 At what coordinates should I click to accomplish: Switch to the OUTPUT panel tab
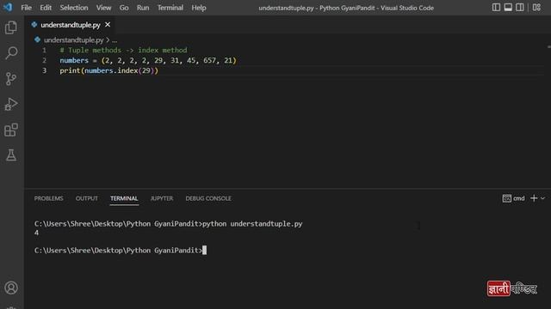(86, 198)
